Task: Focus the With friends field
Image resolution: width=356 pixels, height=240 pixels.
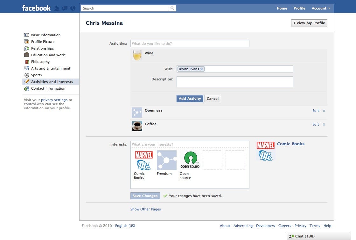Action: pos(235,69)
